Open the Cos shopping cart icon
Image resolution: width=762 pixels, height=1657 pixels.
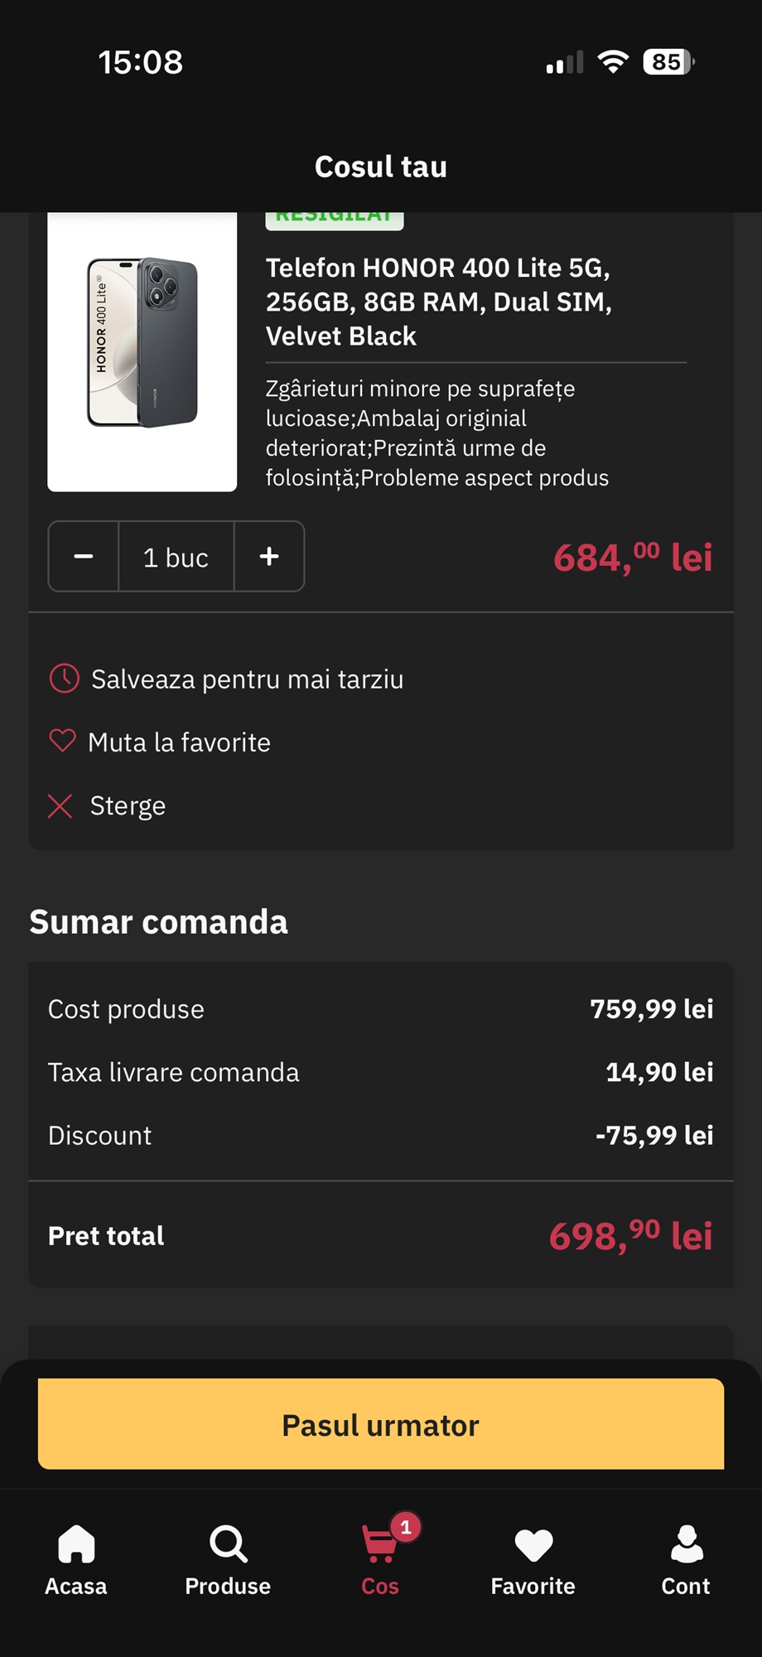coord(379,1546)
